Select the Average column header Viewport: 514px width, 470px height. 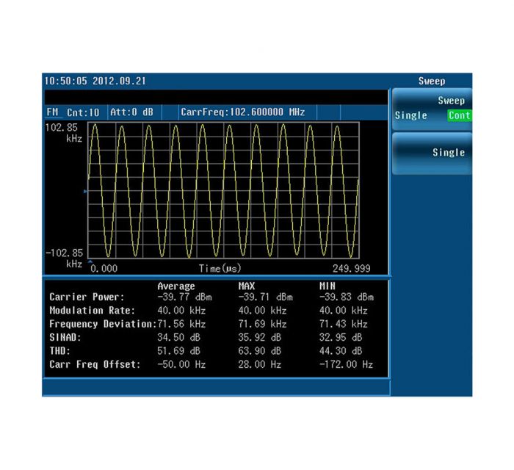click(176, 286)
